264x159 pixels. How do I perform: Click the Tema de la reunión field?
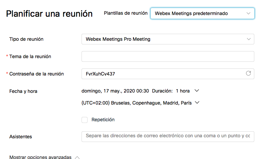(168, 56)
